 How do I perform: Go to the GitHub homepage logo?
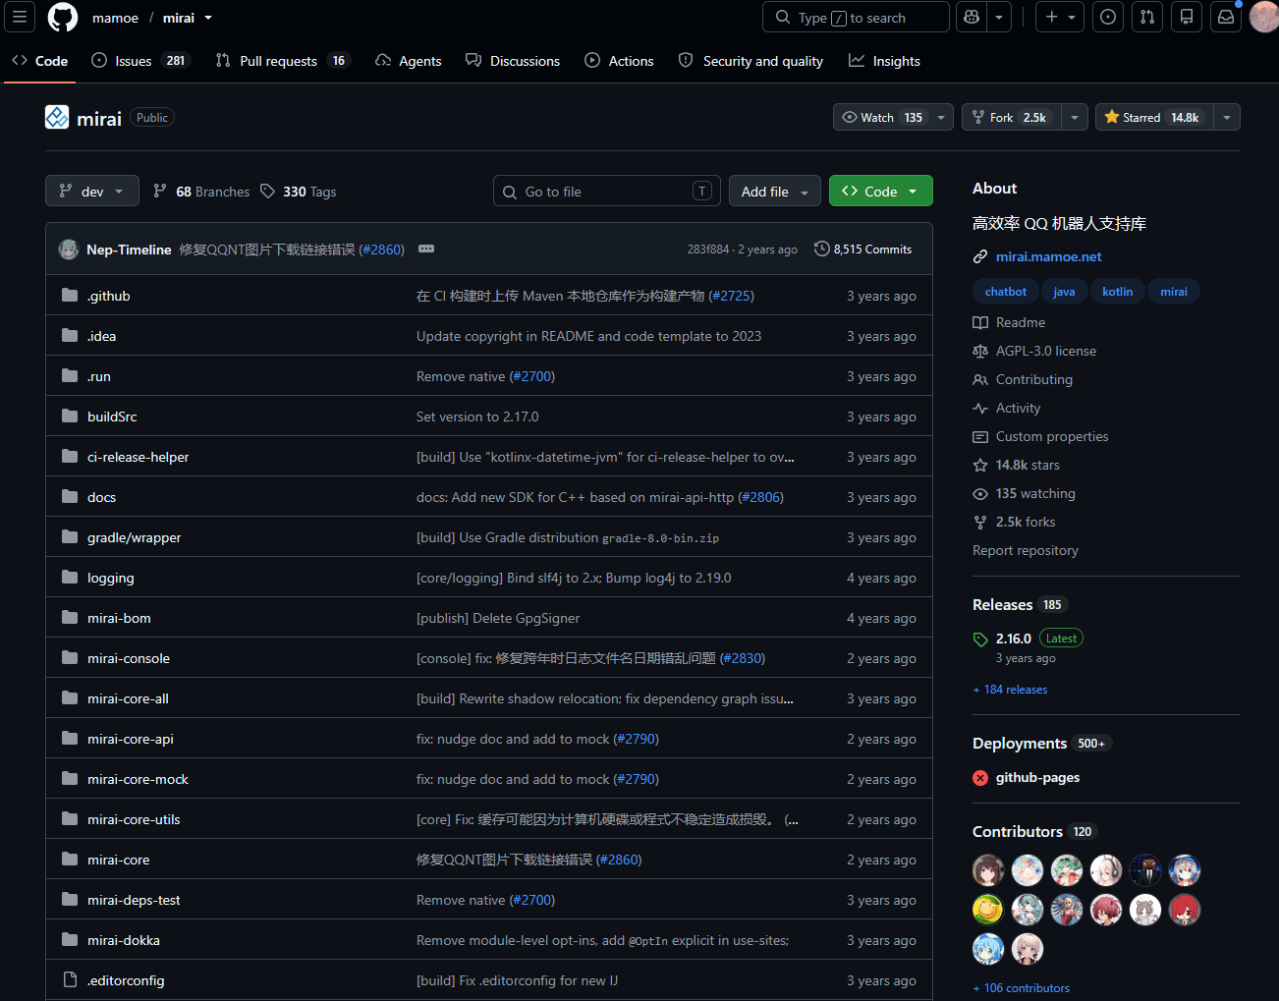63,18
